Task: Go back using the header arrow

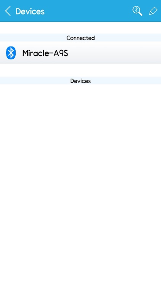Action: pyautogui.click(x=8, y=11)
